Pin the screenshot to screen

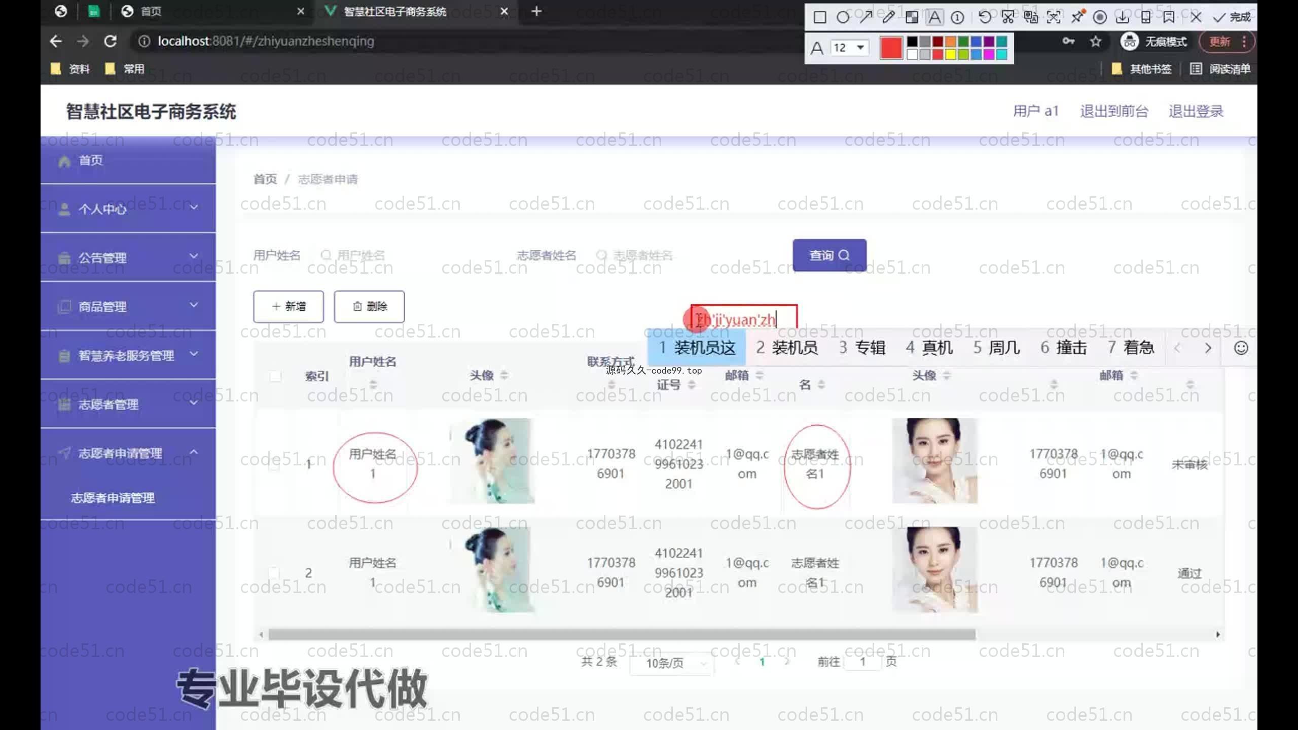point(1077,18)
